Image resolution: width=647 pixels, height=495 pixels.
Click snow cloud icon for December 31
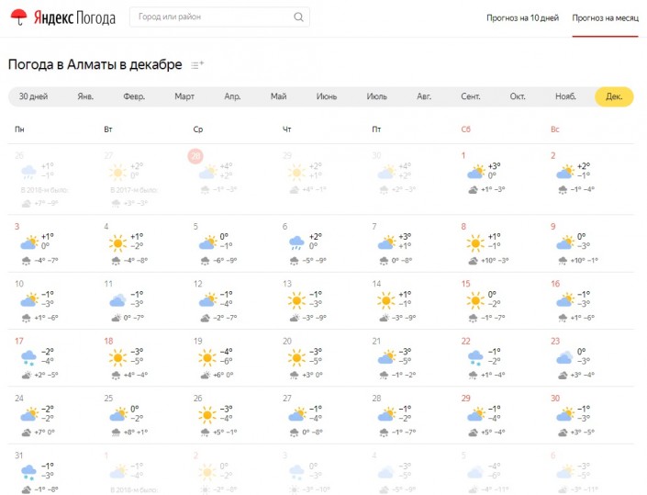pyautogui.click(x=28, y=472)
